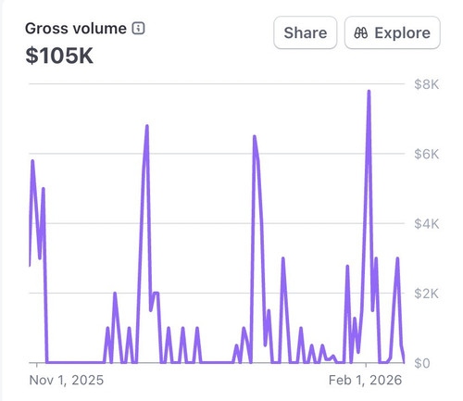Select the Feb 1, 2026 date label

tap(365, 380)
